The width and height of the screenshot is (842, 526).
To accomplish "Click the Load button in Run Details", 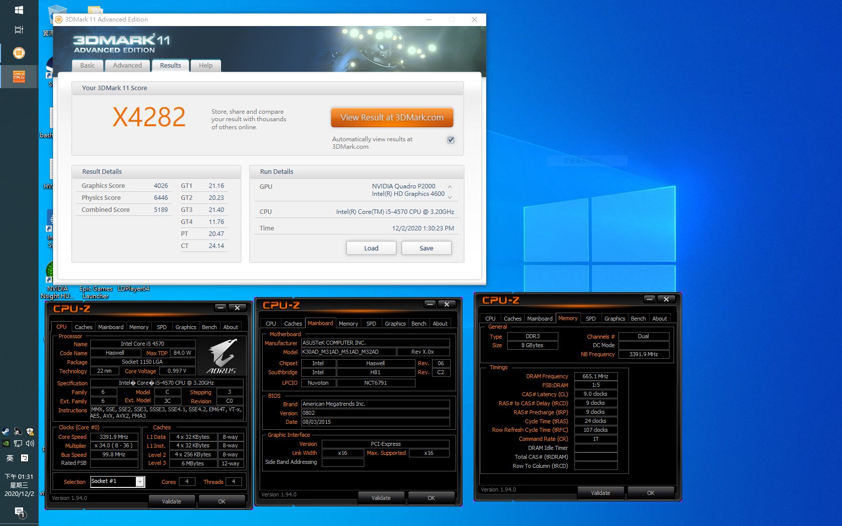I will [371, 248].
